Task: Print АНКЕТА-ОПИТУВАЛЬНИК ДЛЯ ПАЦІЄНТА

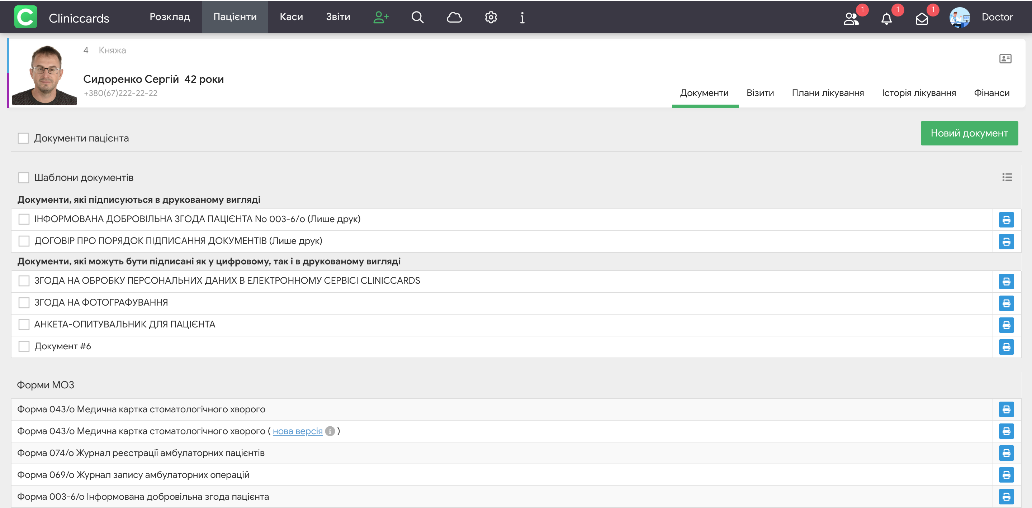Action: click(x=1006, y=325)
